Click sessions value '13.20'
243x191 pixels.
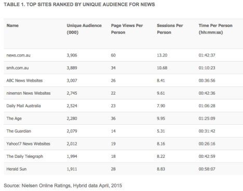(162, 55)
